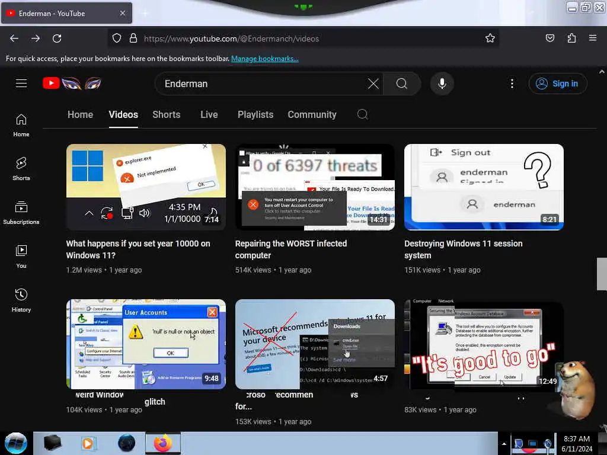Viewport: 607px width, 455px height.
Task: Open the Live tab
Action: click(209, 114)
